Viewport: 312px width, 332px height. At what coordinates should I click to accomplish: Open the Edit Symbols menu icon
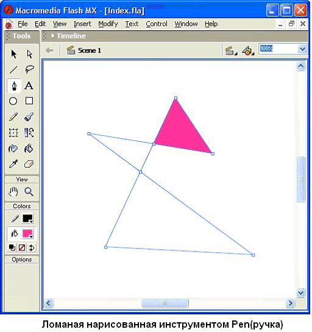pos(248,51)
